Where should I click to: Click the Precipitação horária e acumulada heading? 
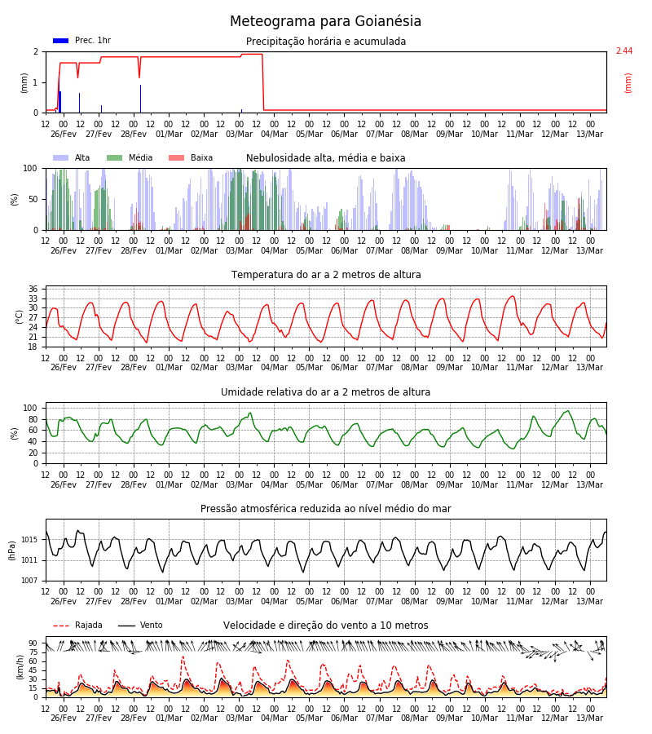click(x=325, y=42)
